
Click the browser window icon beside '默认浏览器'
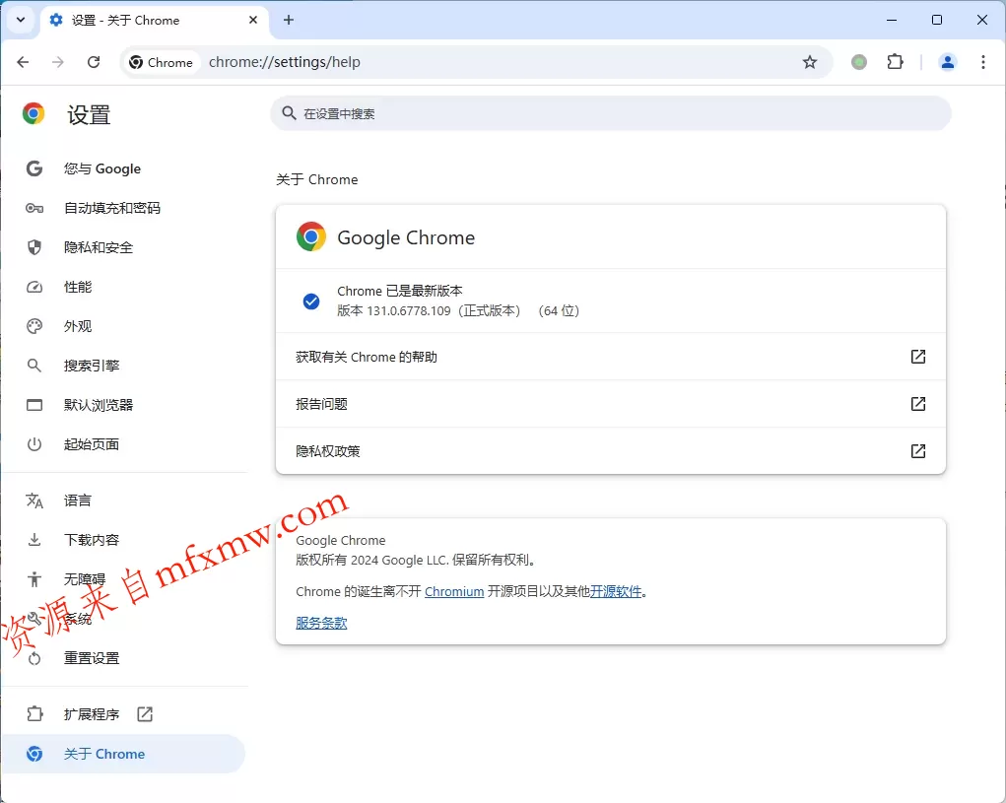[34, 405]
